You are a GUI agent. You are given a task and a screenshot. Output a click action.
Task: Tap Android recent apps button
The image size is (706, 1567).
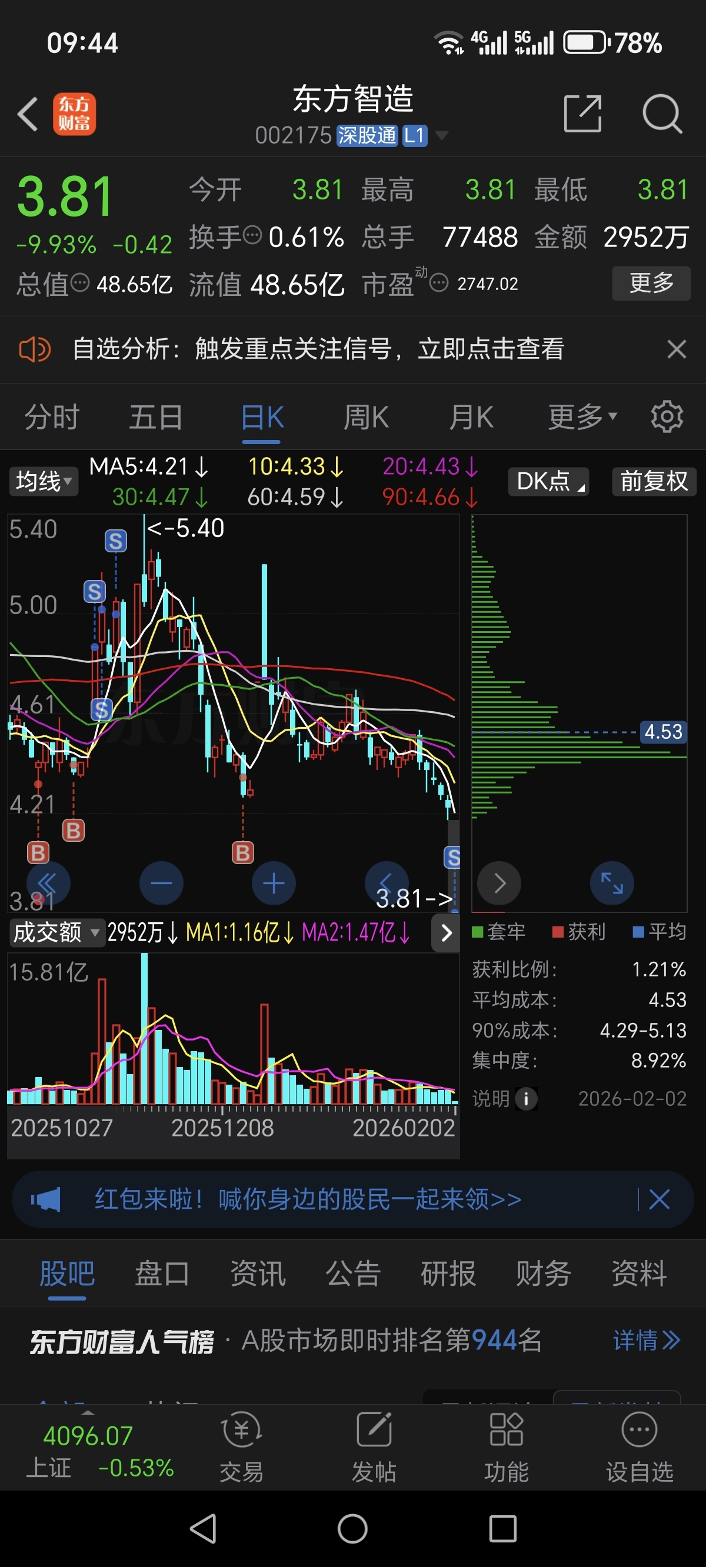click(502, 1529)
